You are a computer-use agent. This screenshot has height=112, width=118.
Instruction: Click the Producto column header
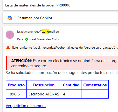coord(16,85)
